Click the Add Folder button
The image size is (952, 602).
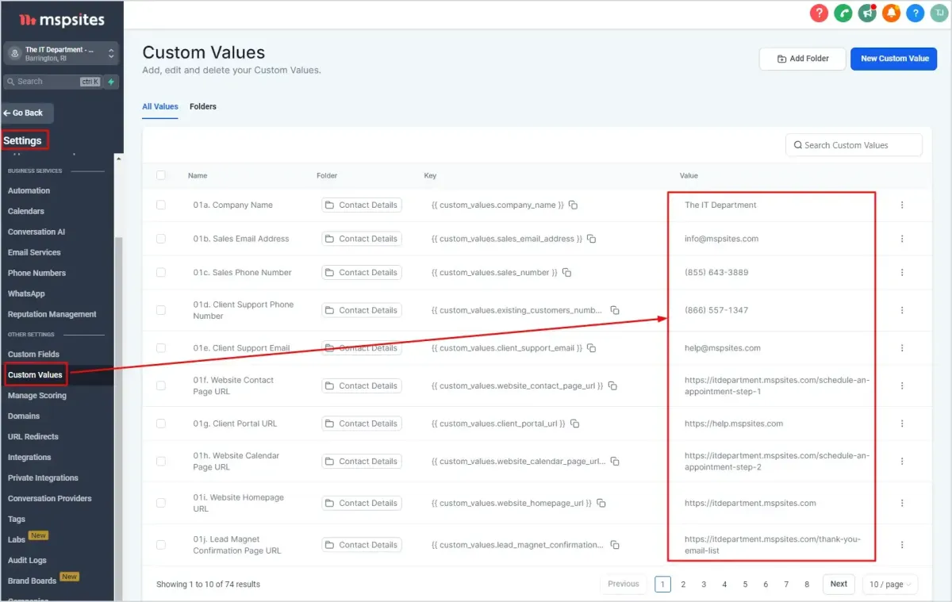(x=802, y=59)
